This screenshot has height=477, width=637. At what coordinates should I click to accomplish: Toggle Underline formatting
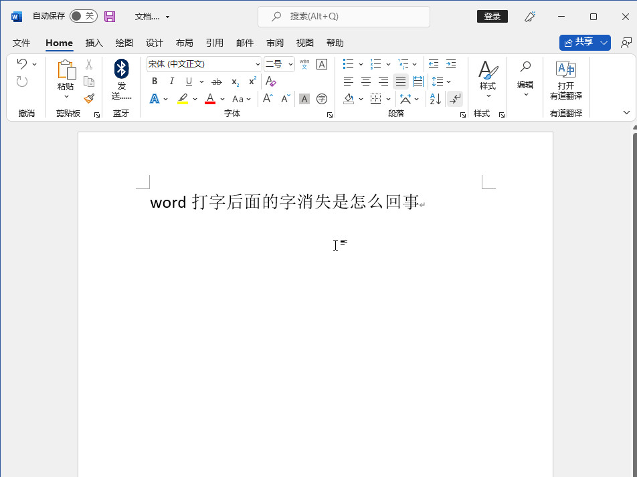click(189, 81)
